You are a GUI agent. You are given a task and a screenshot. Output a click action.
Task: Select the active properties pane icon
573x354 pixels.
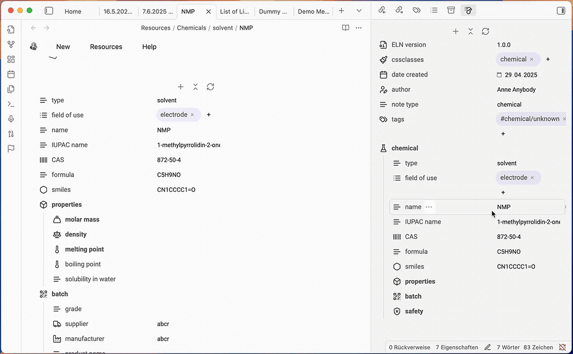click(468, 11)
